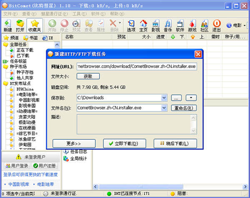This screenshot has height=198, width=250.
Task: Open the 文件(F) menu
Action: [x=10, y=14]
